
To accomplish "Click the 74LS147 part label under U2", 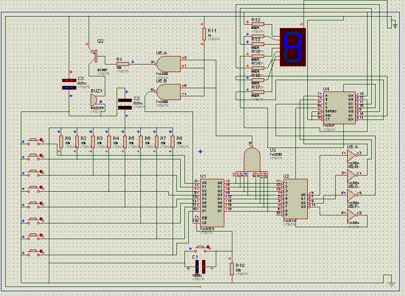I will (290, 221).
